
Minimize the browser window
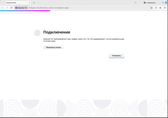160,3
